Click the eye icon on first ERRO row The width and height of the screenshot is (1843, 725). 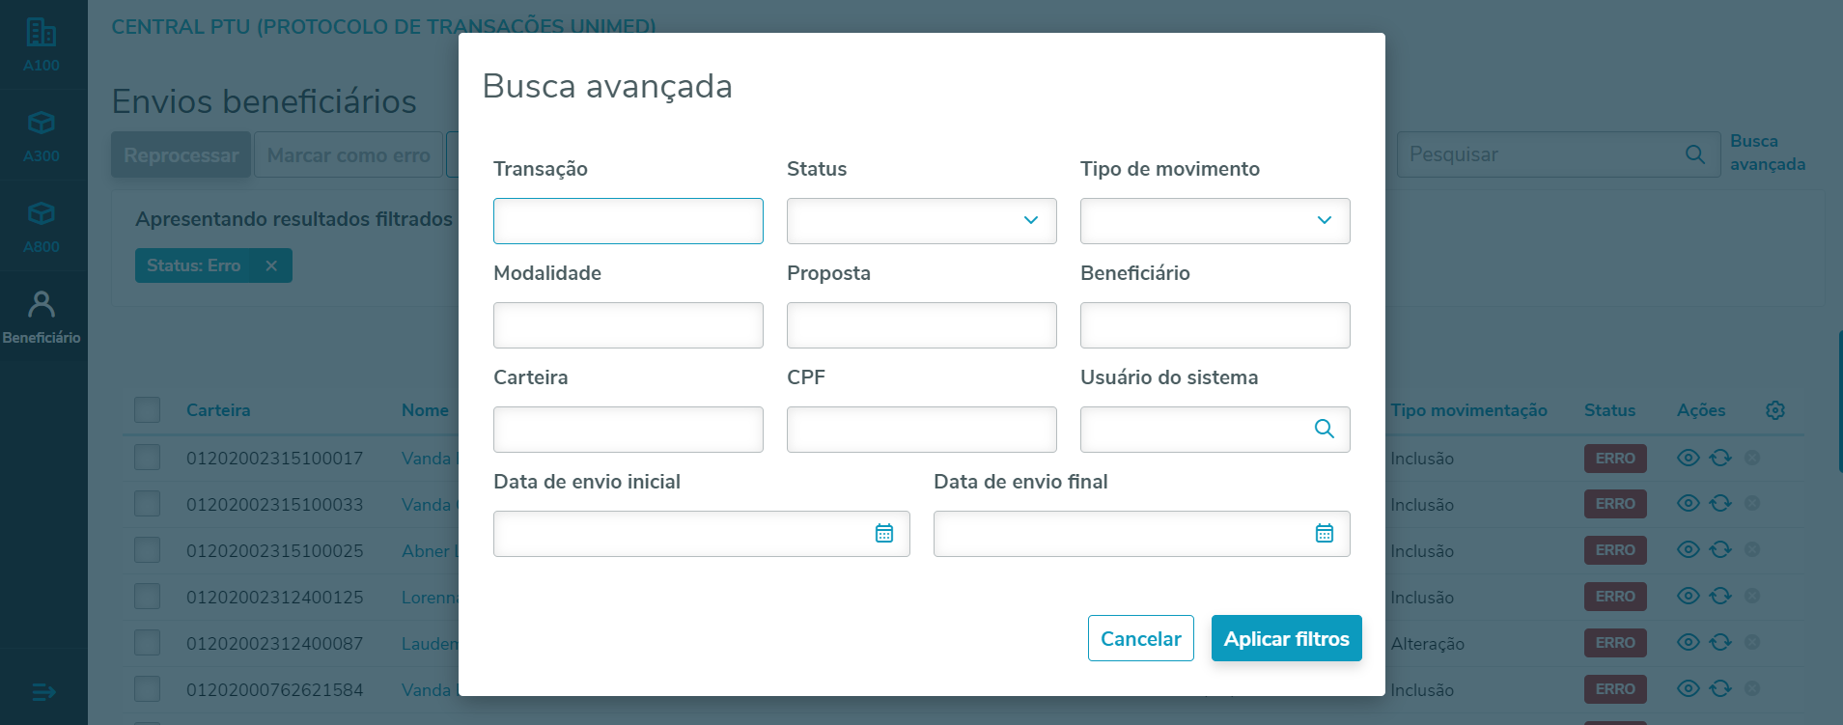click(1688, 458)
